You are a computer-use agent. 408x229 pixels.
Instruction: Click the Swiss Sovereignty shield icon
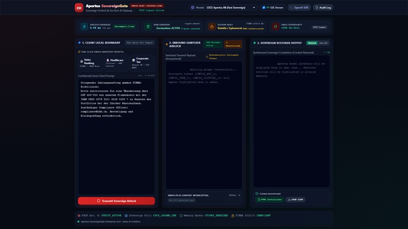point(275,26)
